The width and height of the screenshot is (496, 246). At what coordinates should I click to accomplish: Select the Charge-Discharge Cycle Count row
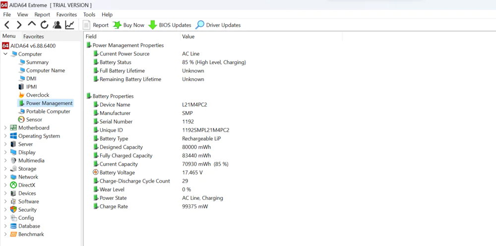140,181
